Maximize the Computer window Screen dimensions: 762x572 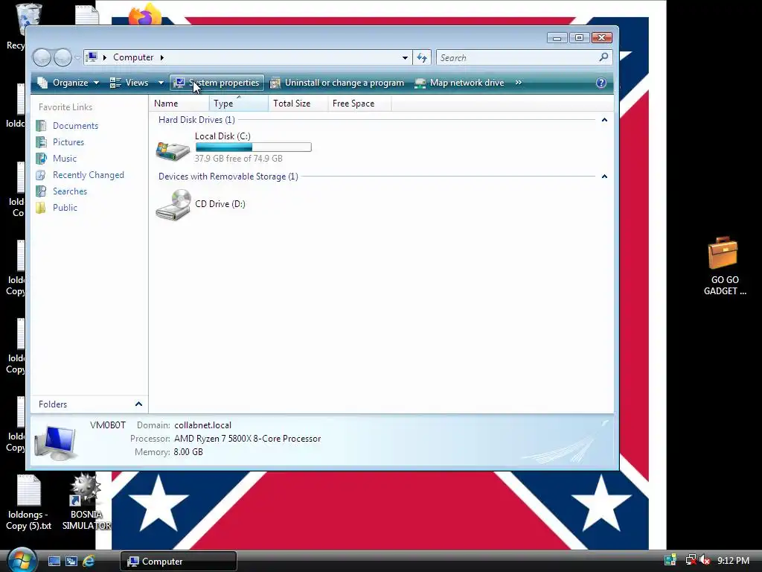coord(579,38)
